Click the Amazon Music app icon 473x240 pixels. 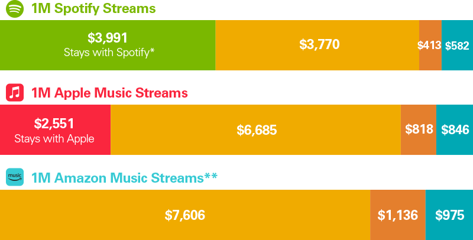15,177
